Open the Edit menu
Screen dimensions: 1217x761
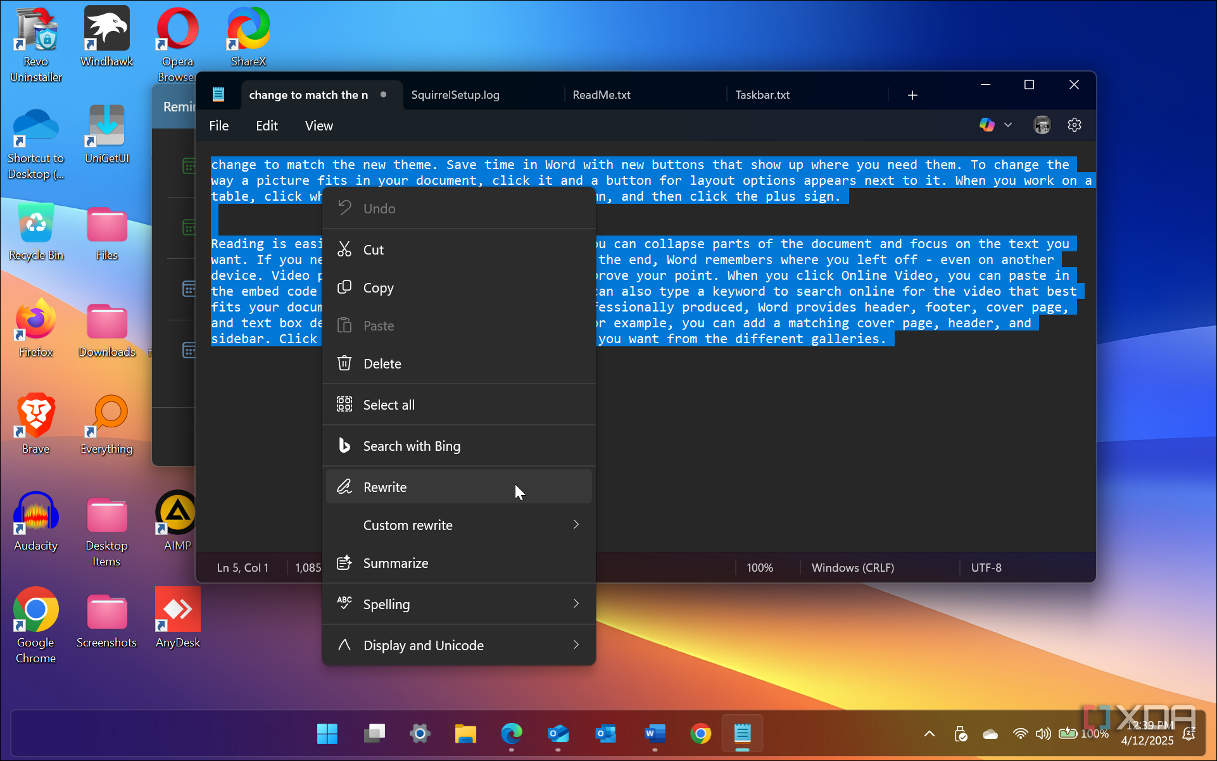point(267,125)
